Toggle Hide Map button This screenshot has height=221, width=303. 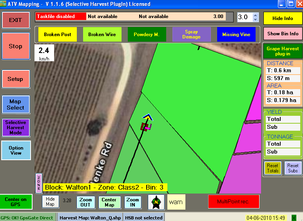pyautogui.click(x=50, y=202)
